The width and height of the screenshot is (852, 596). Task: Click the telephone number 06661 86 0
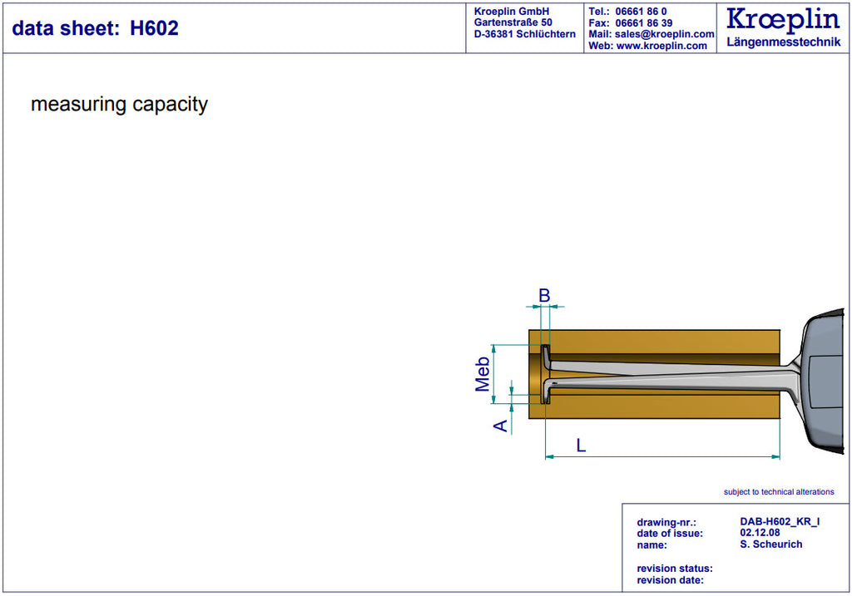pyautogui.click(x=641, y=12)
